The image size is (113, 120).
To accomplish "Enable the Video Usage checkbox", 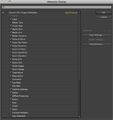I will (11, 66).
